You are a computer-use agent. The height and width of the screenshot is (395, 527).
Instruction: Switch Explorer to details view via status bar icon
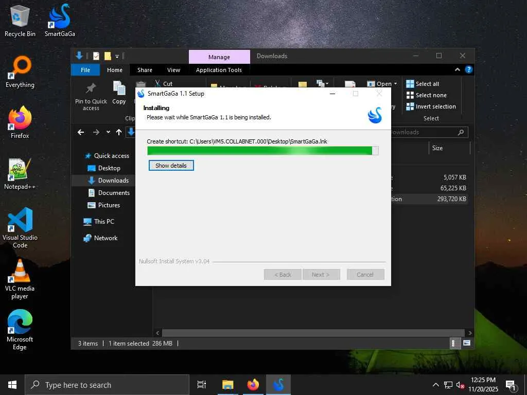coord(454,343)
